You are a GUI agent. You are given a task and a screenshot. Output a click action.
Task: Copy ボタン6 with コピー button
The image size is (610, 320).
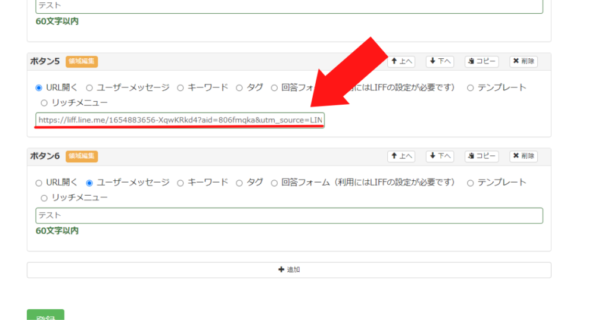[481, 156]
